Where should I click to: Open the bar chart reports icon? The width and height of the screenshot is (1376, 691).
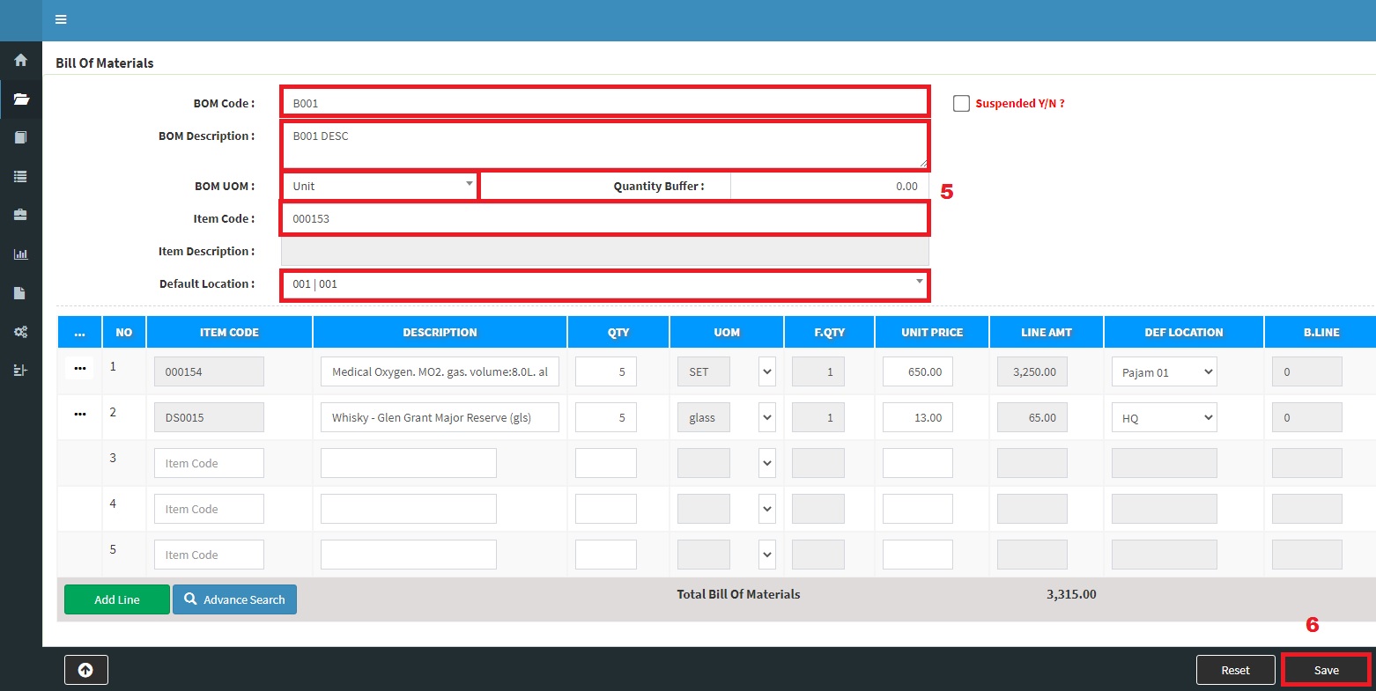click(x=20, y=254)
